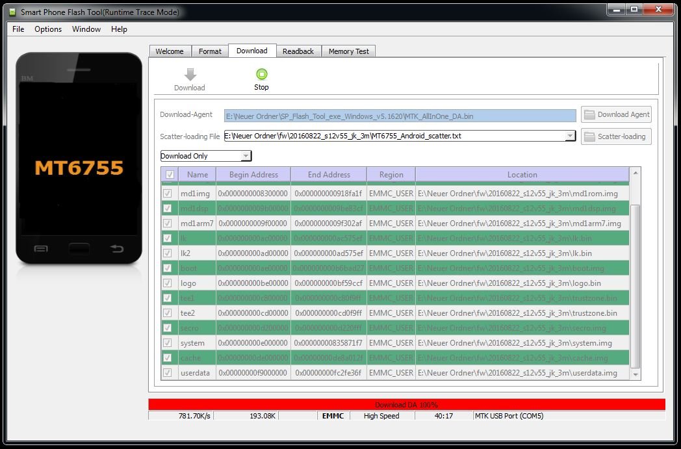
Task: Click the table vertical scrollbar thumb
Action: tap(636, 287)
